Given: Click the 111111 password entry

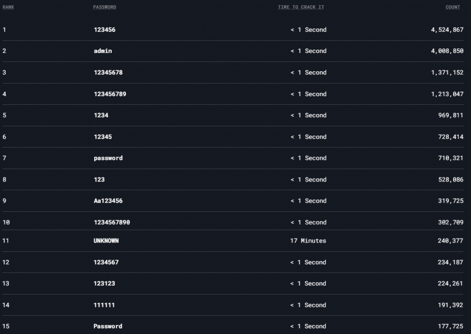Looking at the screenshot, I should (104, 305).
